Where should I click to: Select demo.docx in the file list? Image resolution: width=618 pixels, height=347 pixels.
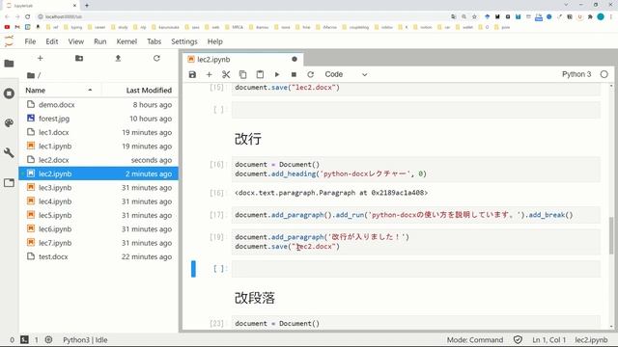[x=98, y=105]
